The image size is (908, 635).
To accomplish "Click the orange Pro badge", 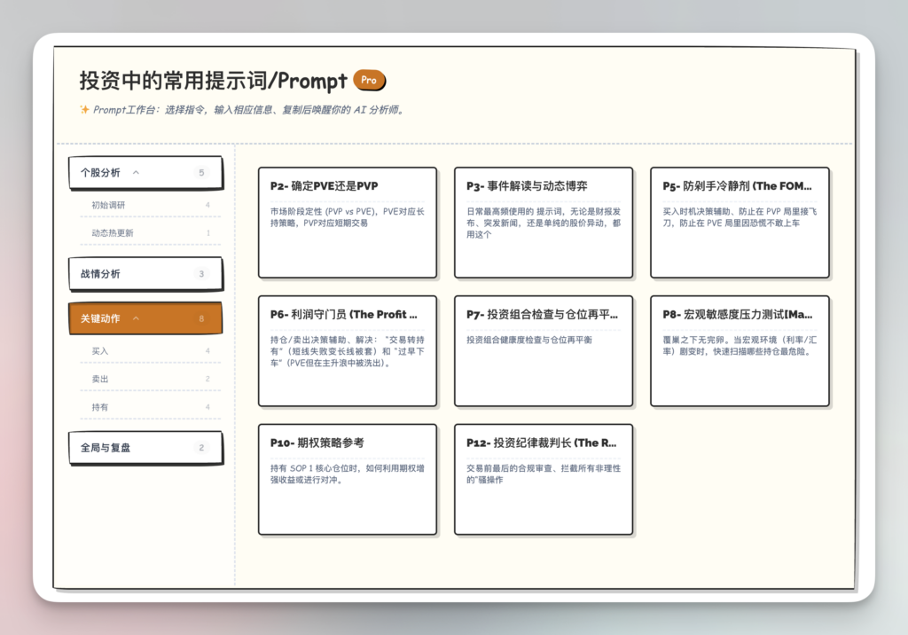I will pos(369,81).
